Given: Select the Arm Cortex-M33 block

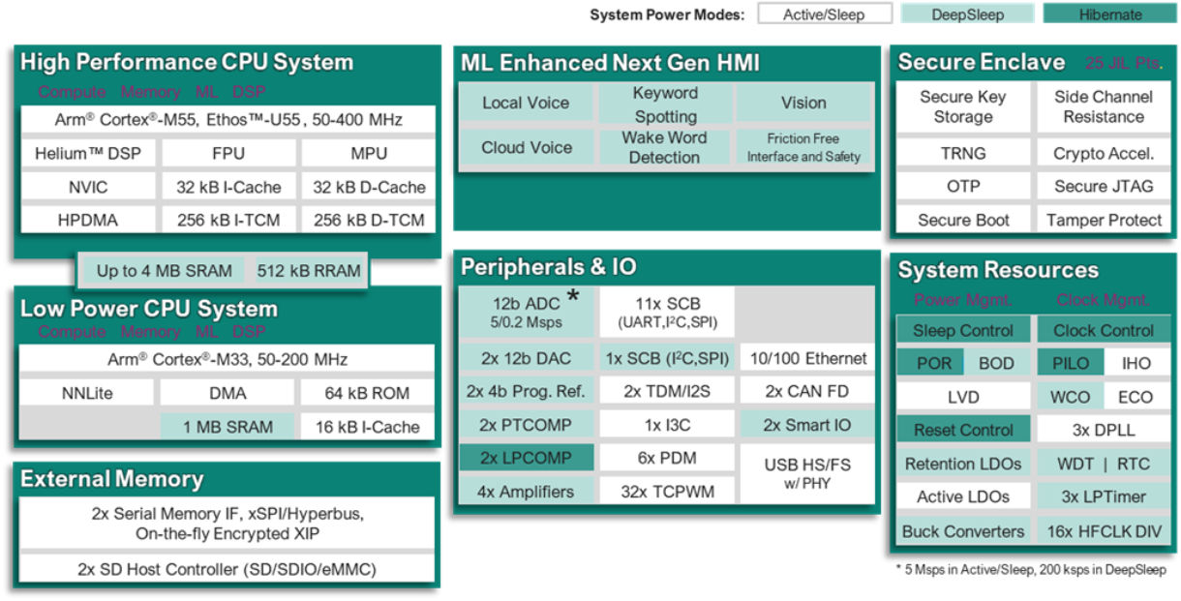Looking at the screenshot, I should [227, 359].
